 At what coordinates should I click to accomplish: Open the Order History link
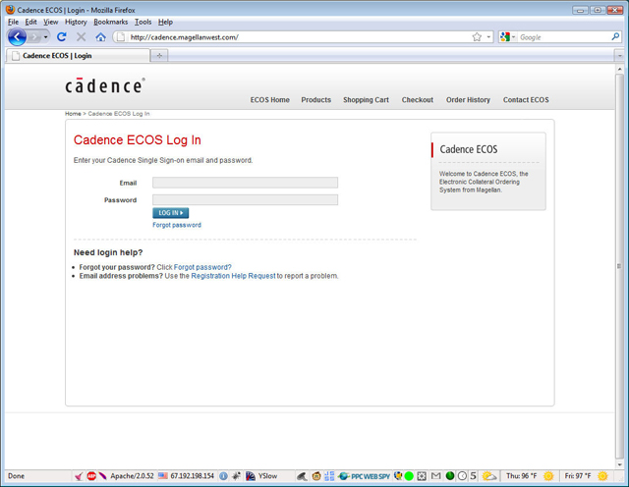468,100
